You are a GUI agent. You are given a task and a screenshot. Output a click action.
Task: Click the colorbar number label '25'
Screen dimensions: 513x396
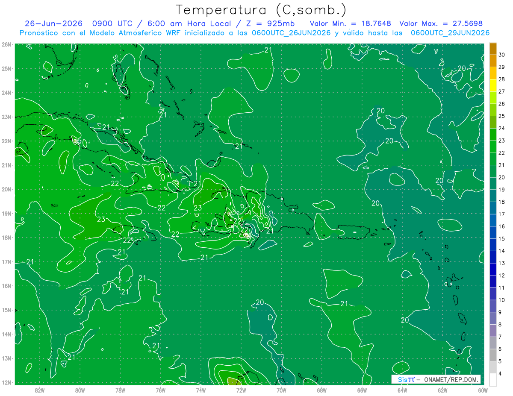pyautogui.click(x=502, y=116)
